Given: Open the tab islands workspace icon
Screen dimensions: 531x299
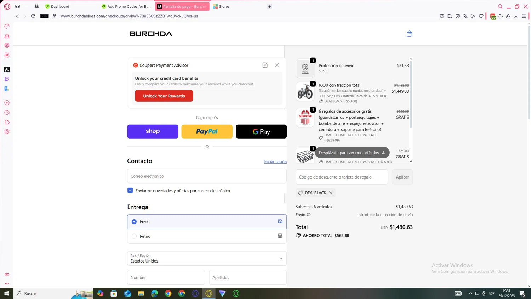Looking at the screenshot, I should [x=36, y=6].
